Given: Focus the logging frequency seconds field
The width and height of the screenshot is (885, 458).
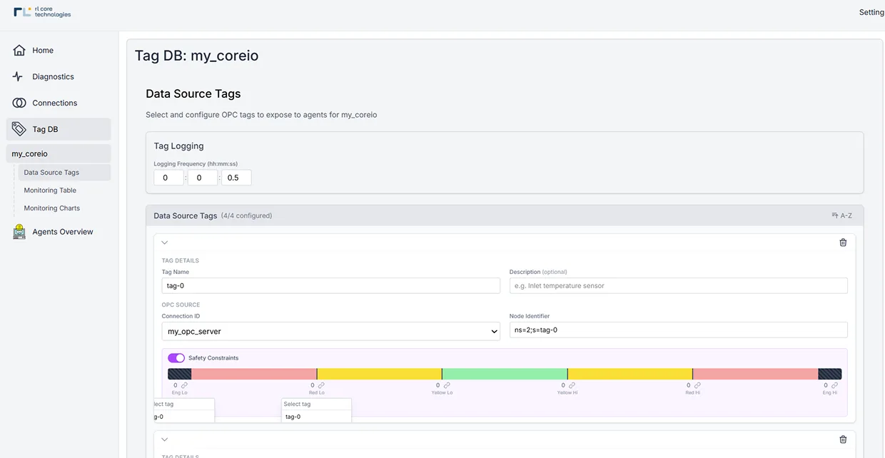Looking at the screenshot, I should point(236,178).
